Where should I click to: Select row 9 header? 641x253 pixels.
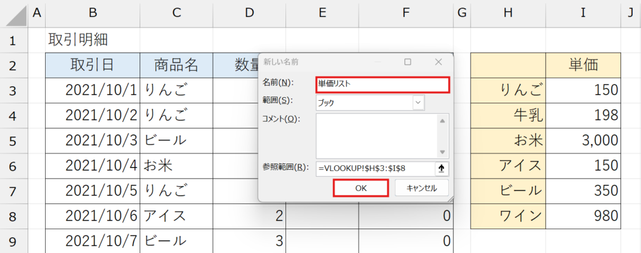(14, 241)
